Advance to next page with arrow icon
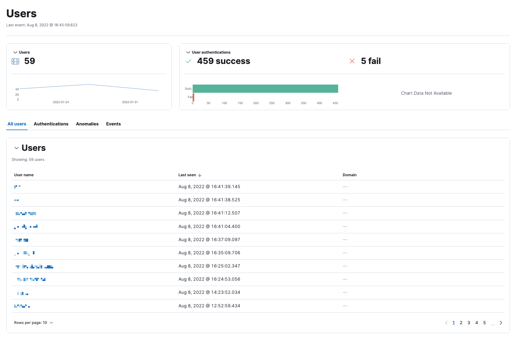The width and height of the screenshot is (515, 339). click(501, 322)
